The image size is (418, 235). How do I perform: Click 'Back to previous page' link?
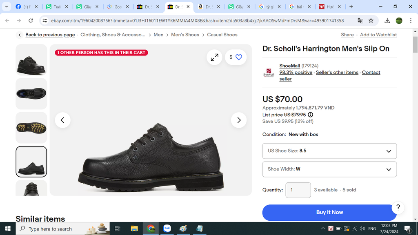50,35
